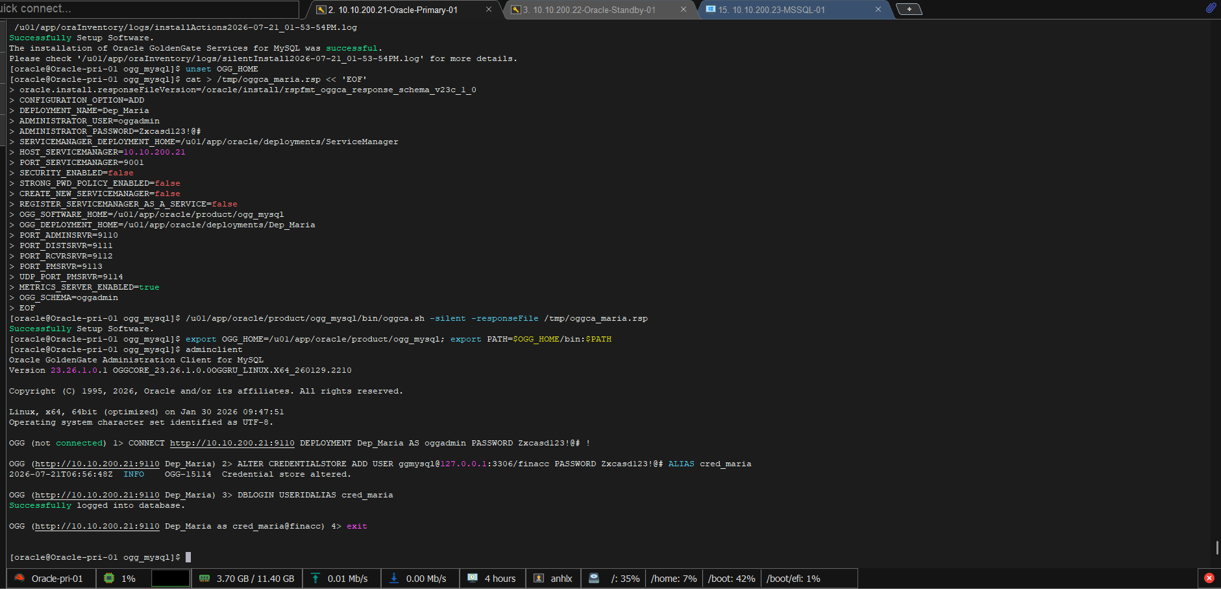
Task: Click the "/boot/efi: 1%" disk usage entry
Action: pyautogui.click(x=793, y=579)
